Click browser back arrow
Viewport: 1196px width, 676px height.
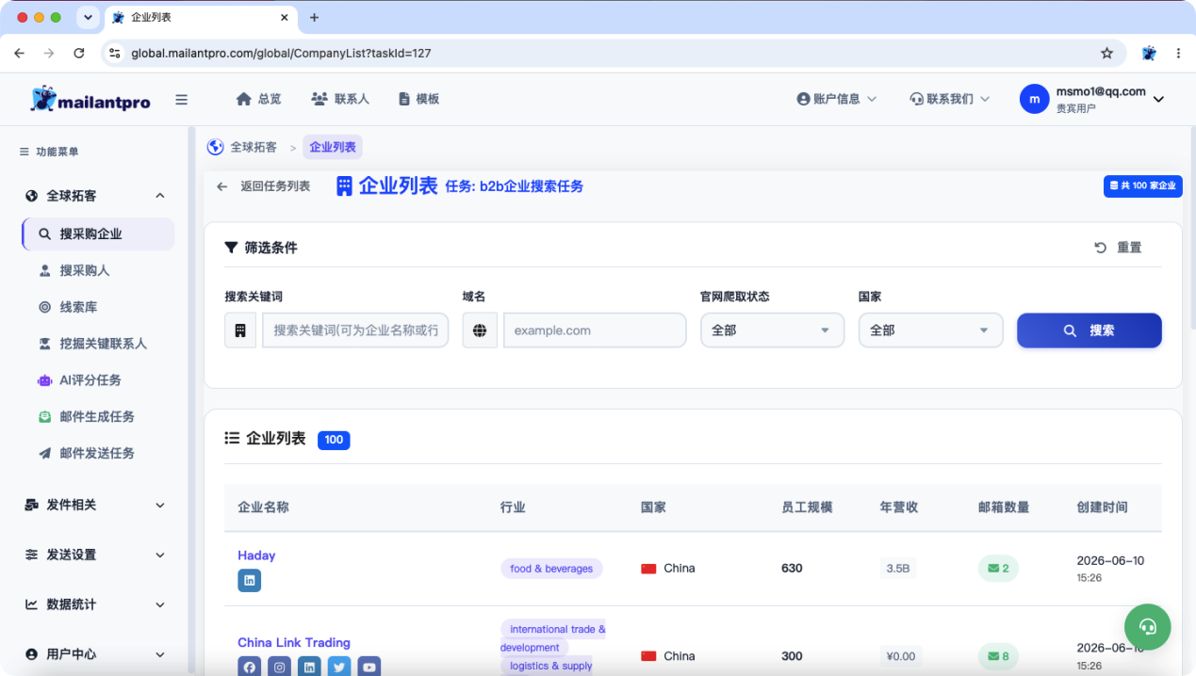20,54
